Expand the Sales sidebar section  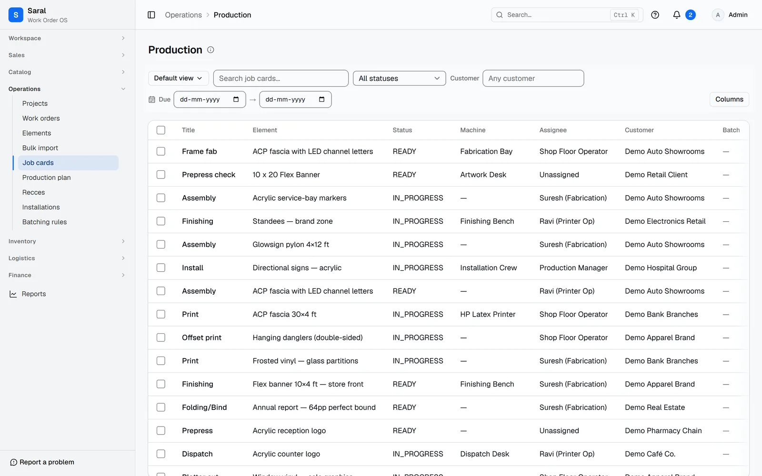coord(67,55)
